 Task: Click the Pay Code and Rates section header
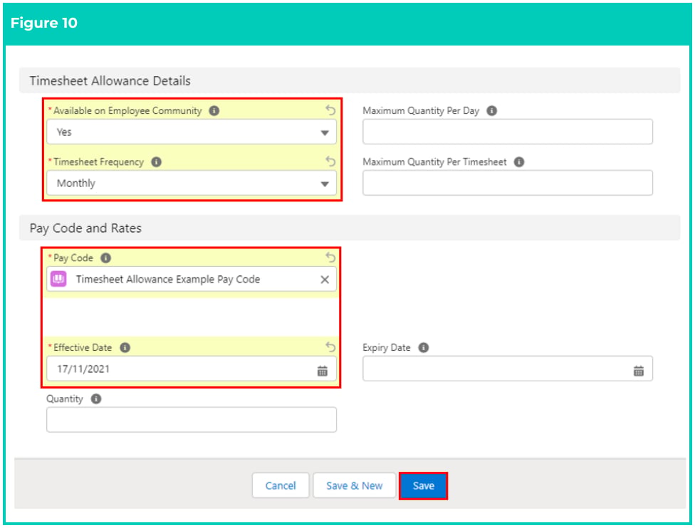coord(349,228)
